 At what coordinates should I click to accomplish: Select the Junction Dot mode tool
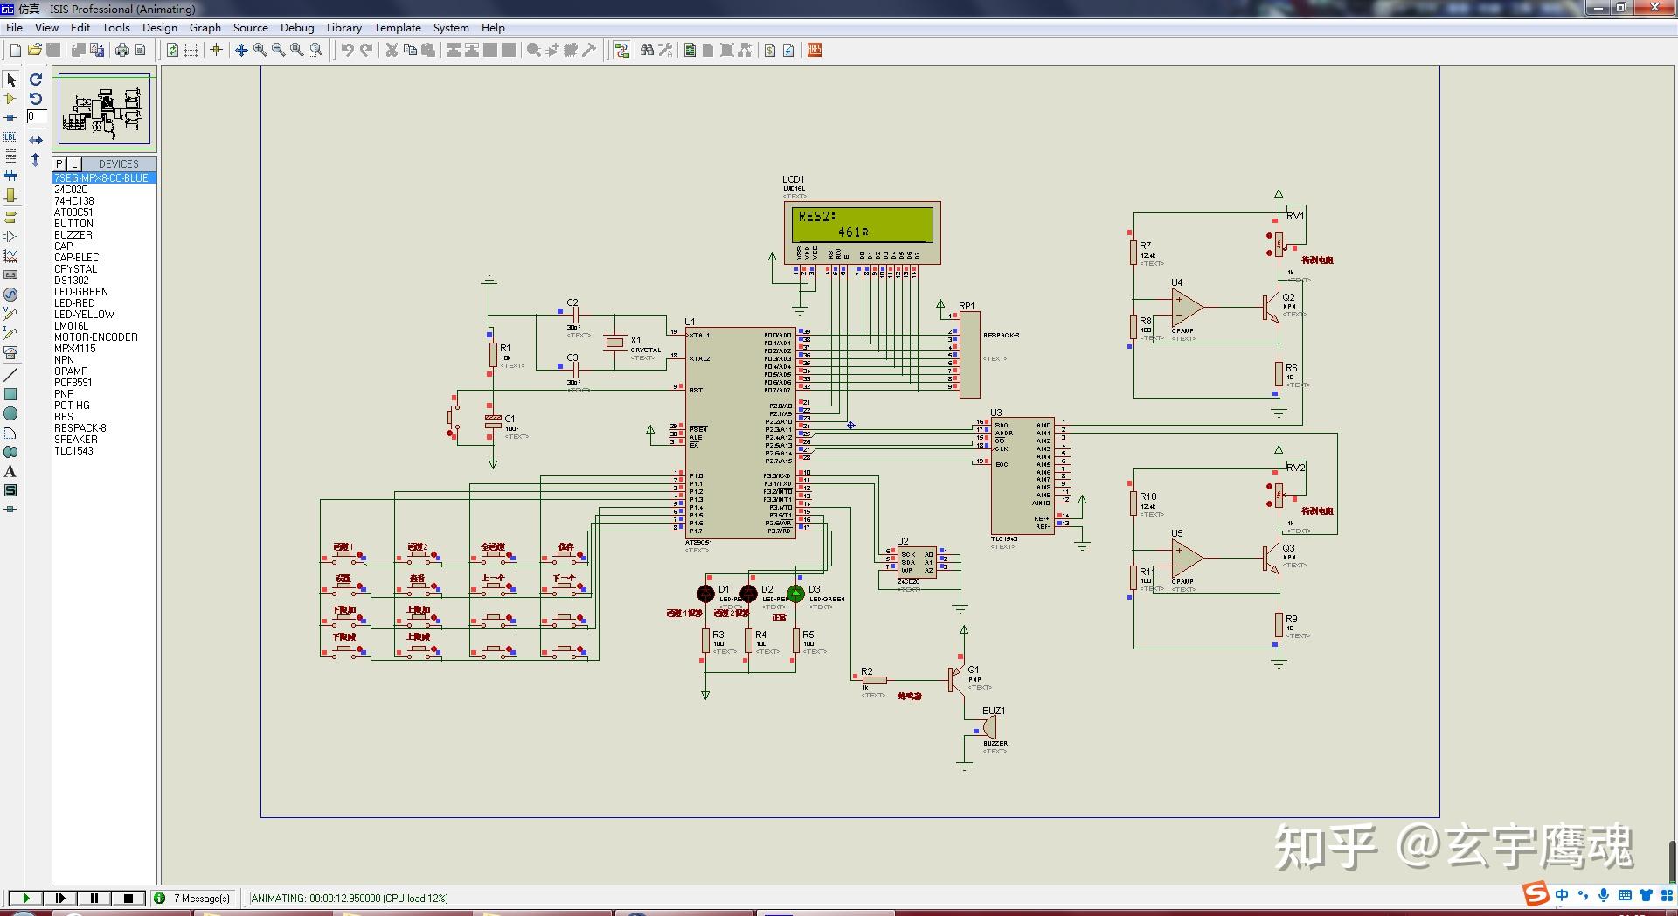pyautogui.click(x=10, y=117)
